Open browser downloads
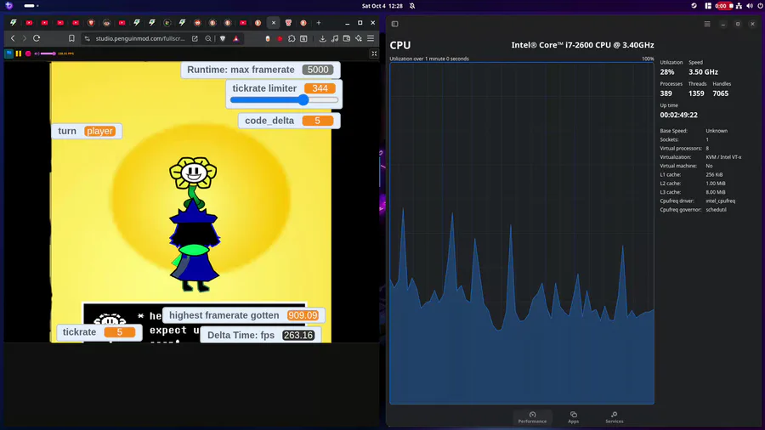 click(x=322, y=38)
